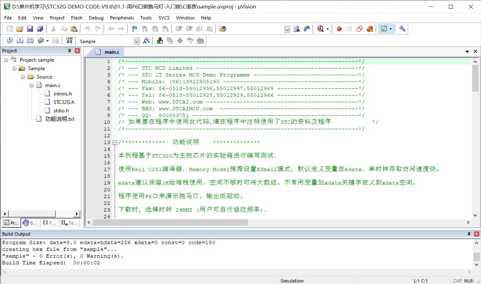Switch to the Books tab in Project panel
This screenshot has height=284, width=481.
pos(30,223)
